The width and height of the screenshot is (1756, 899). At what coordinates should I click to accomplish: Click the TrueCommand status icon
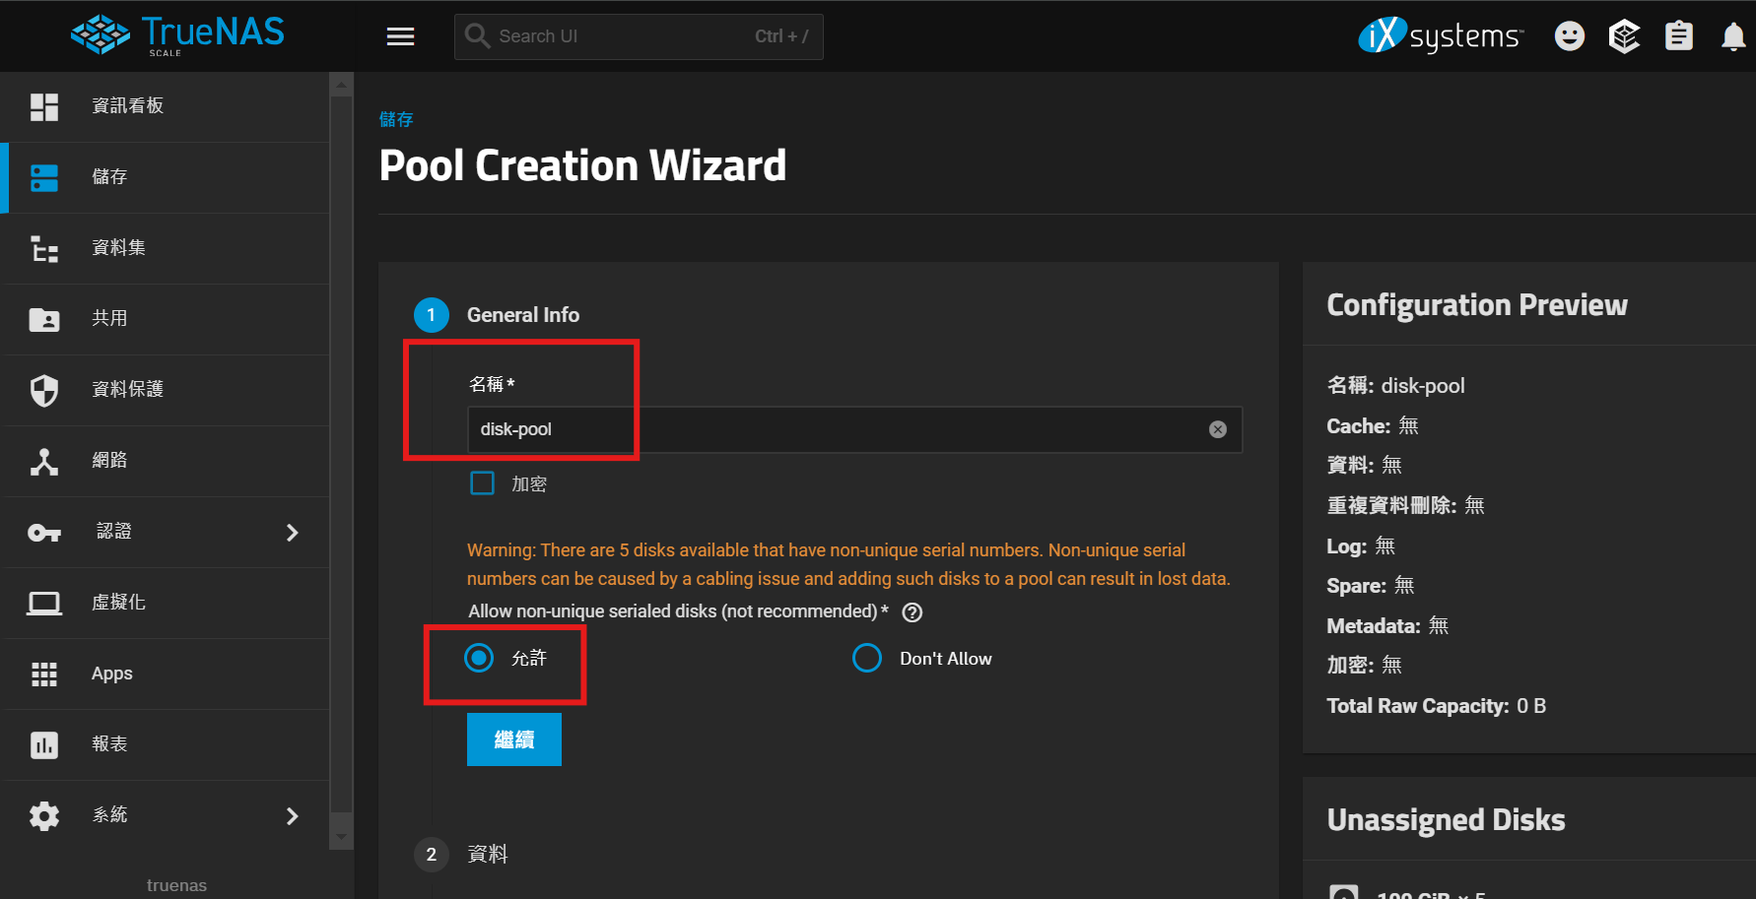[1624, 36]
